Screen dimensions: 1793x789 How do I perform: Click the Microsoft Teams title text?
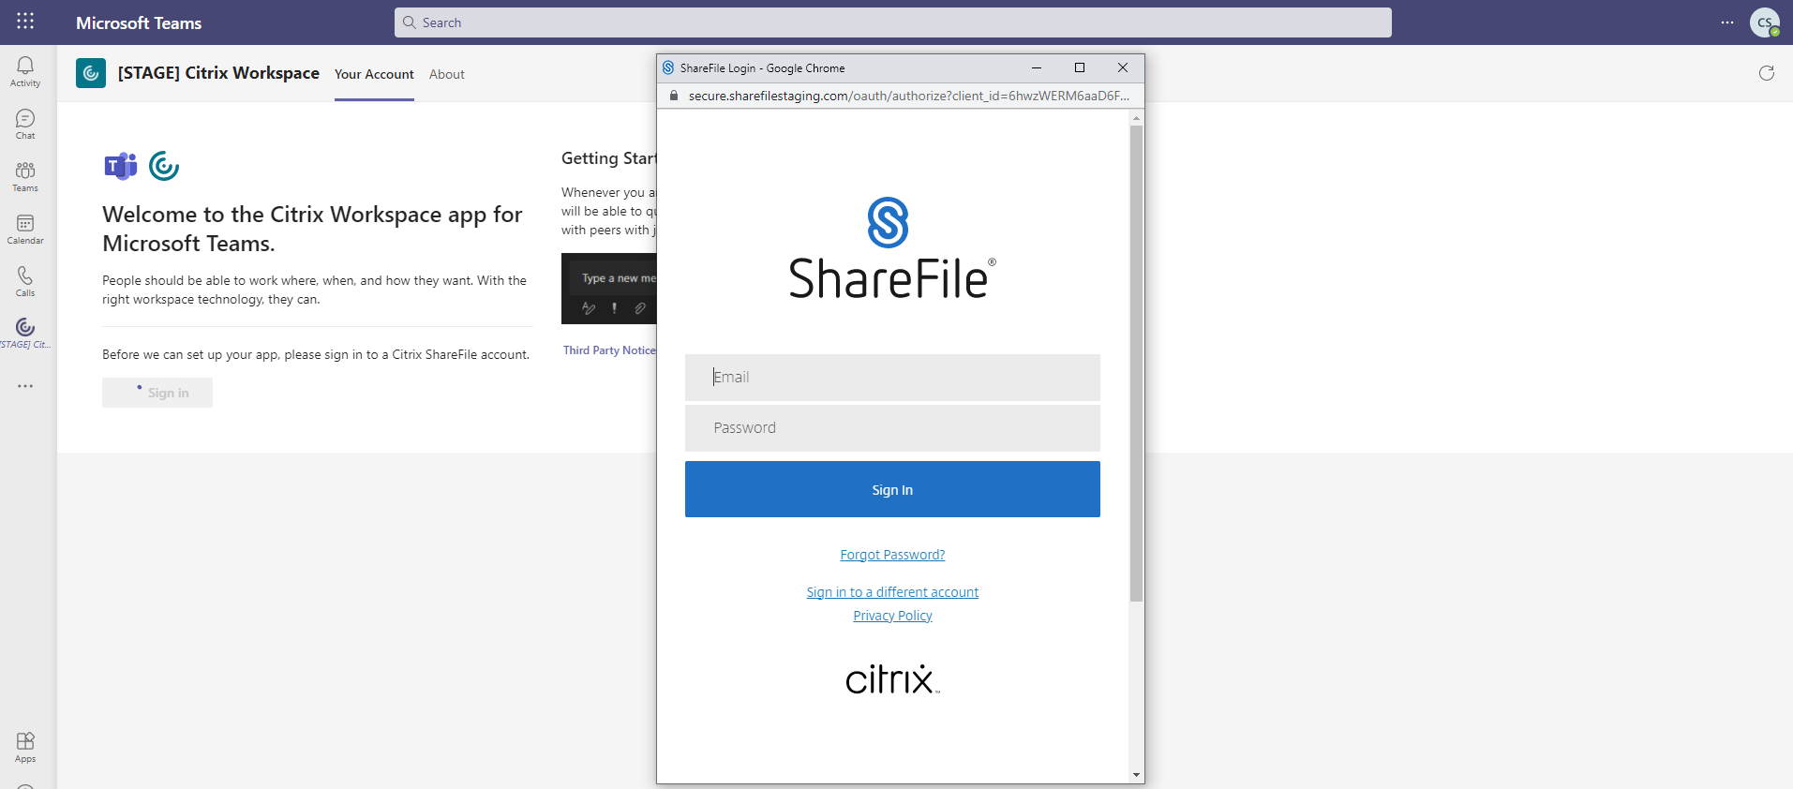(139, 22)
